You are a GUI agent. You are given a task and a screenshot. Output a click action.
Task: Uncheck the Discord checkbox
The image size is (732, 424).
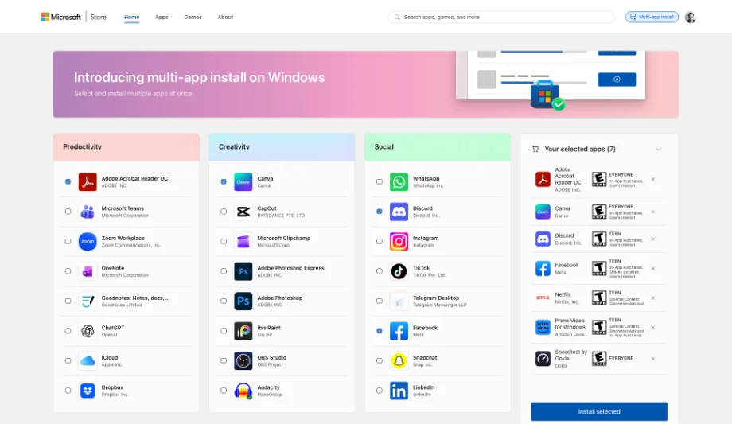[379, 212]
